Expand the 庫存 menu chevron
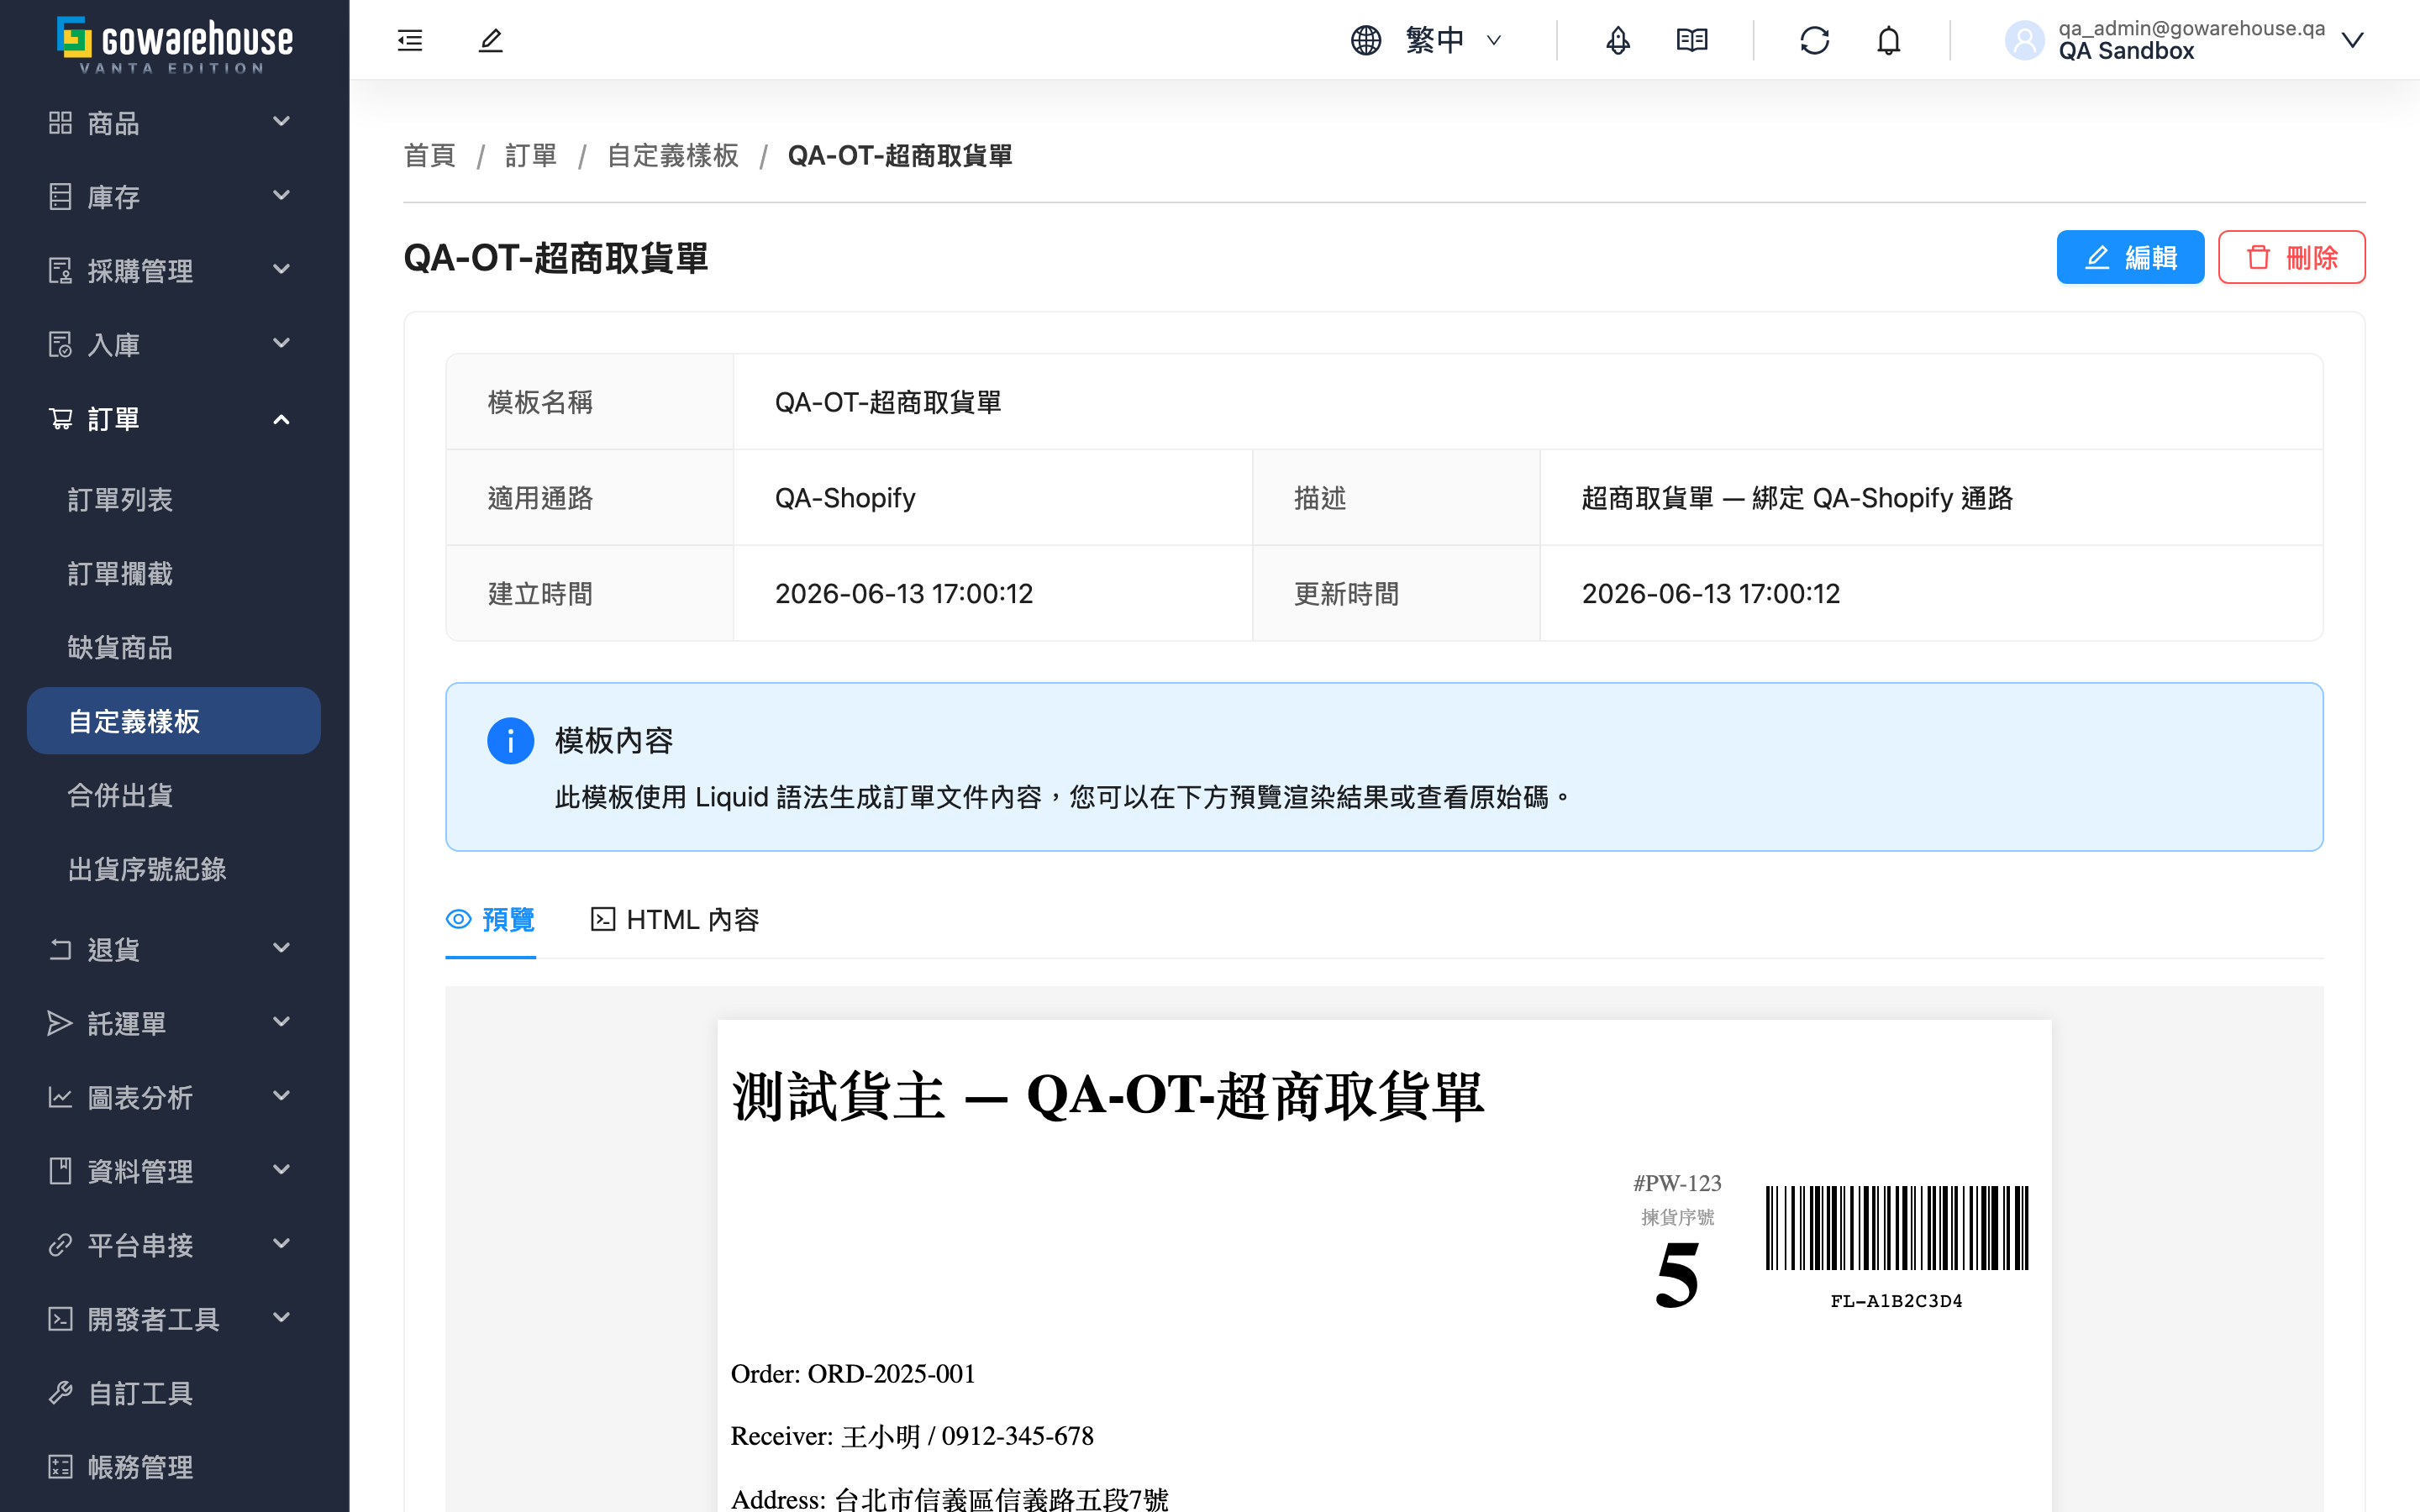This screenshot has width=2420, height=1512. pos(282,195)
